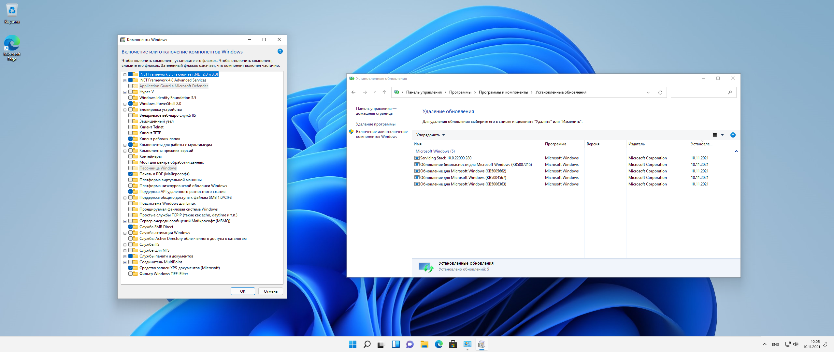Launch Microsoft Edge from taskbar

(439, 344)
